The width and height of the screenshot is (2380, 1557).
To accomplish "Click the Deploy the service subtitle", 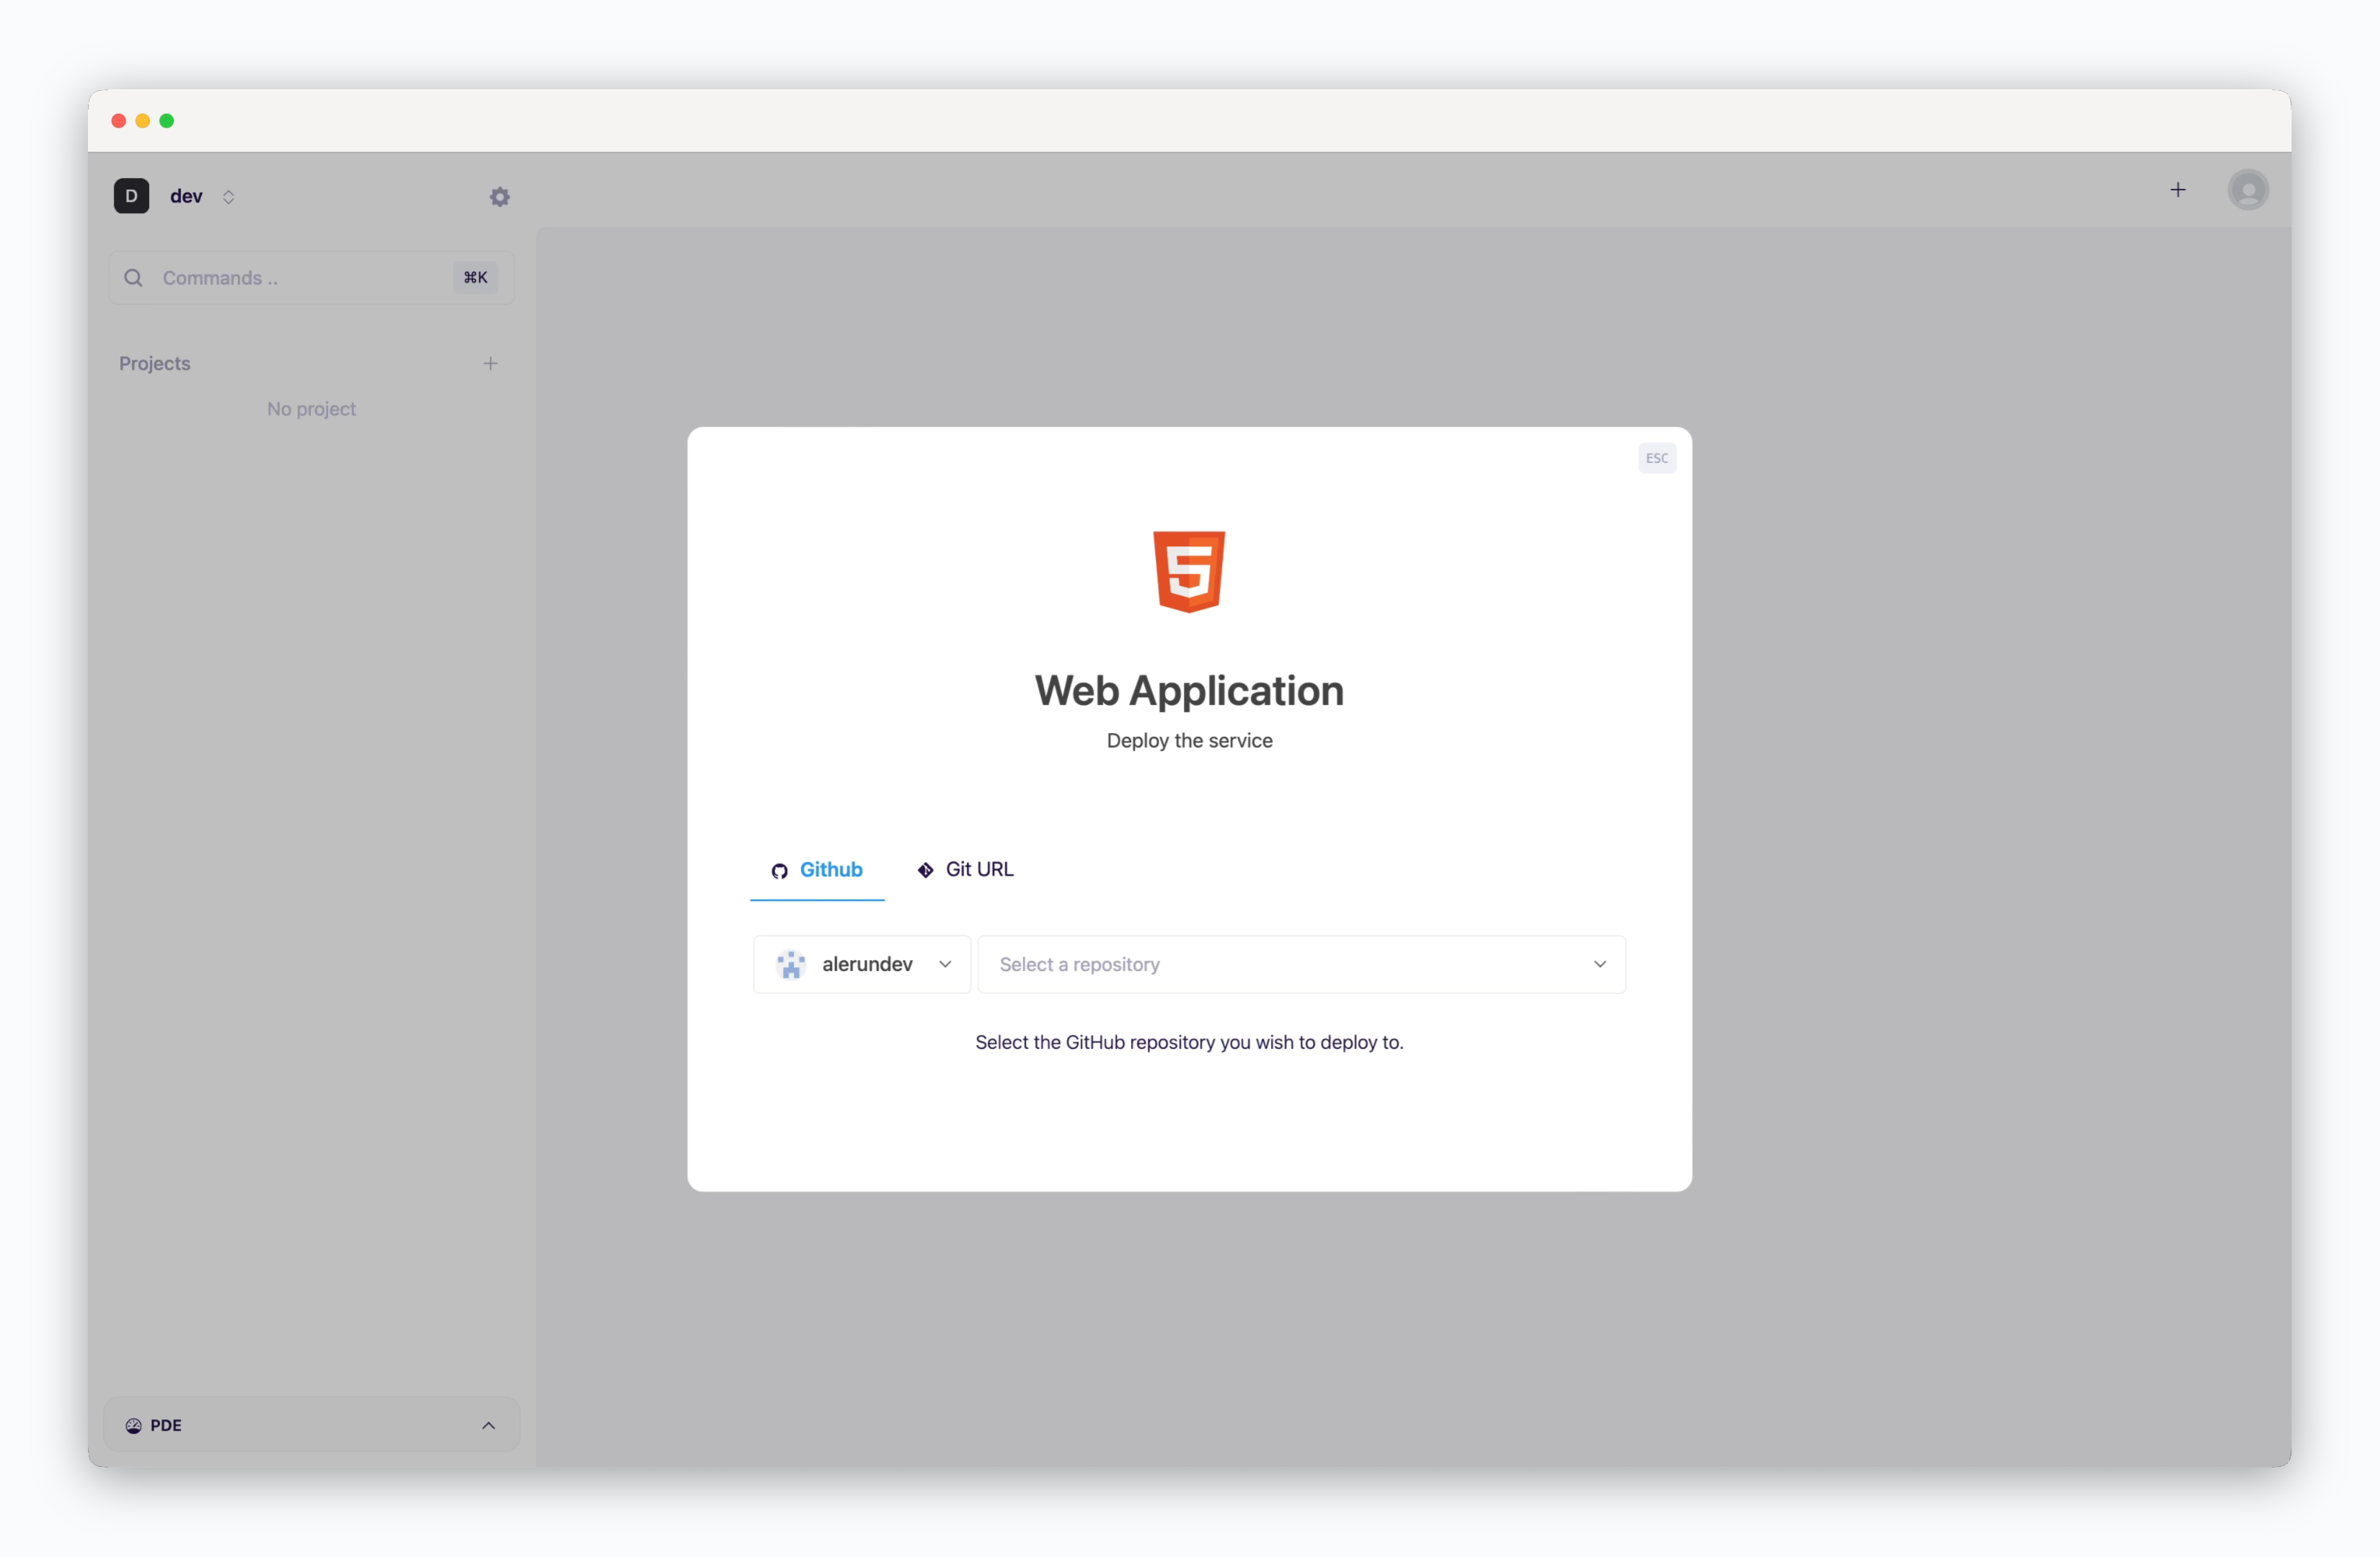I will [x=1189, y=741].
